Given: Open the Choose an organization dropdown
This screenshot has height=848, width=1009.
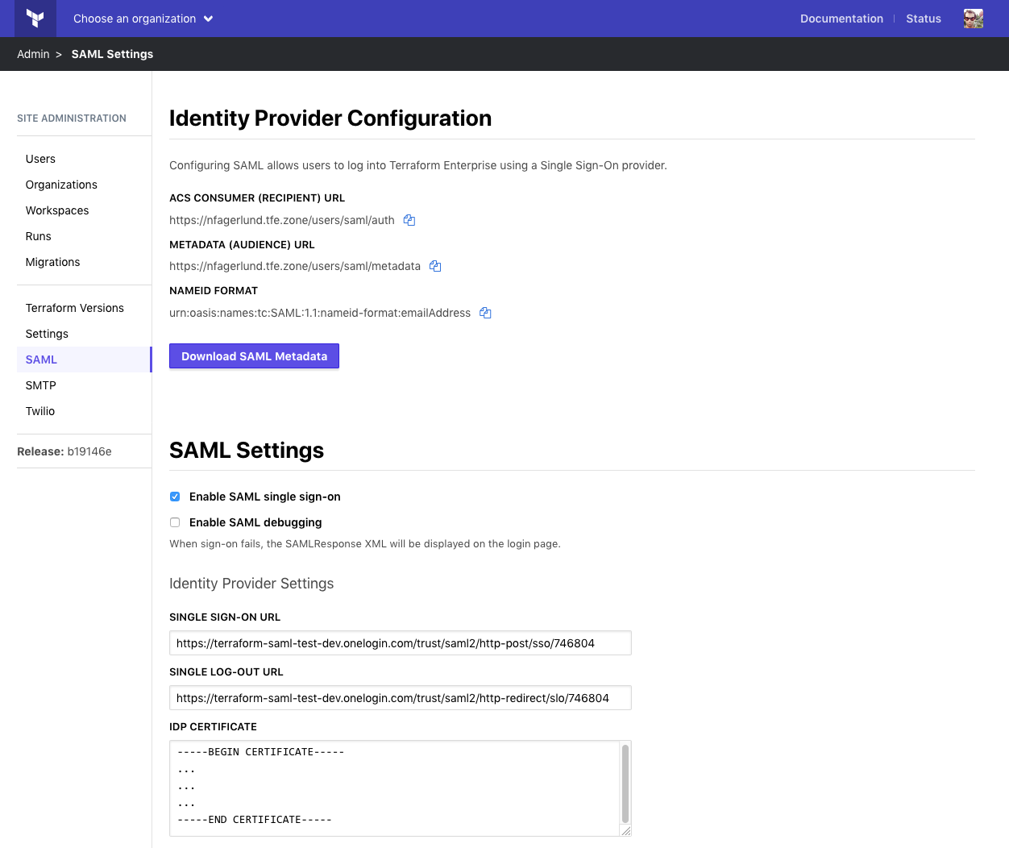Looking at the screenshot, I should pyautogui.click(x=143, y=19).
